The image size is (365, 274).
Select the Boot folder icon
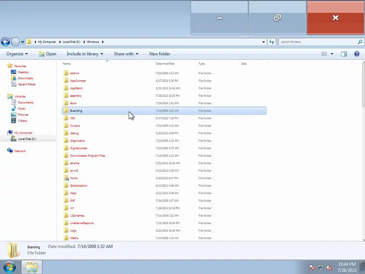tap(66, 103)
